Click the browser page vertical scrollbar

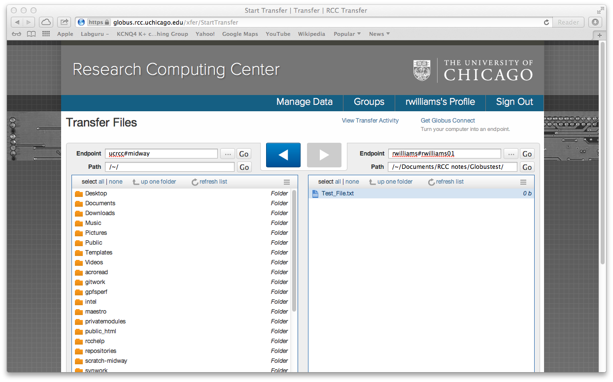point(603,153)
